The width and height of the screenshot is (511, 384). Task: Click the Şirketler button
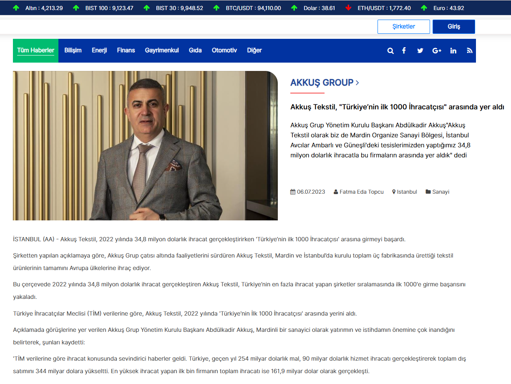coord(403,27)
